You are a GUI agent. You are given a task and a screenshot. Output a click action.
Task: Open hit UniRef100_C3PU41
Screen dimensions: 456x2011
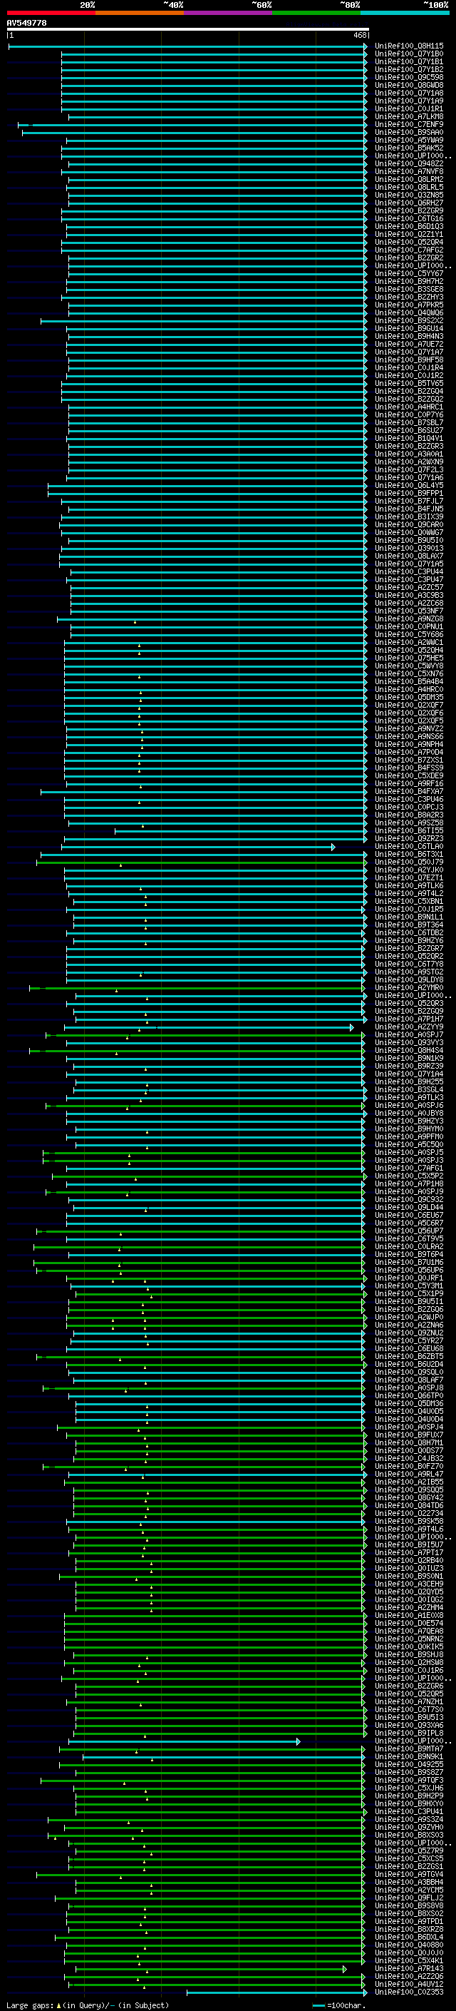point(409,1811)
